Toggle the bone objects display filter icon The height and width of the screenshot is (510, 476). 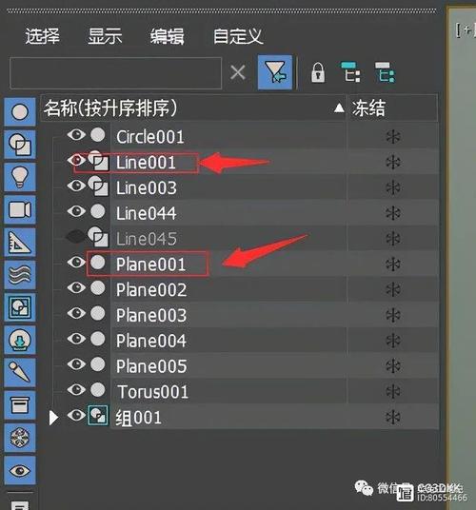[x=20, y=372]
